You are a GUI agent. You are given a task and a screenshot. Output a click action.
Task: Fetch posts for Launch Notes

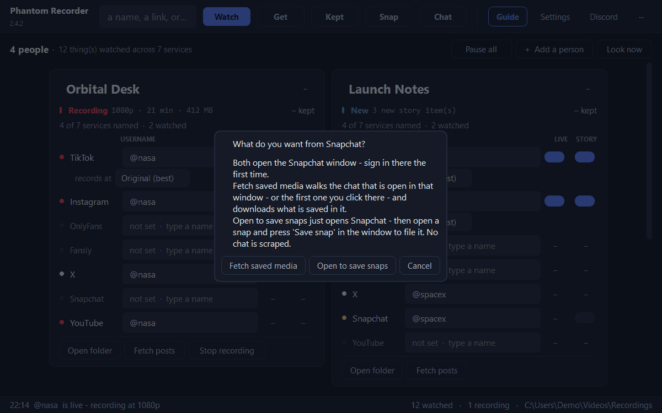click(x=437, y=371)
